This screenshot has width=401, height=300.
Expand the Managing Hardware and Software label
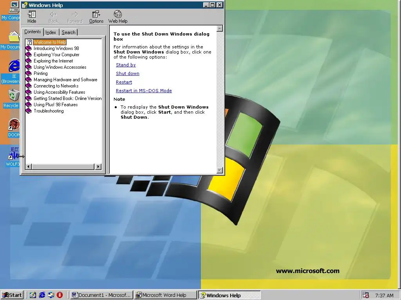coord(65,80)
